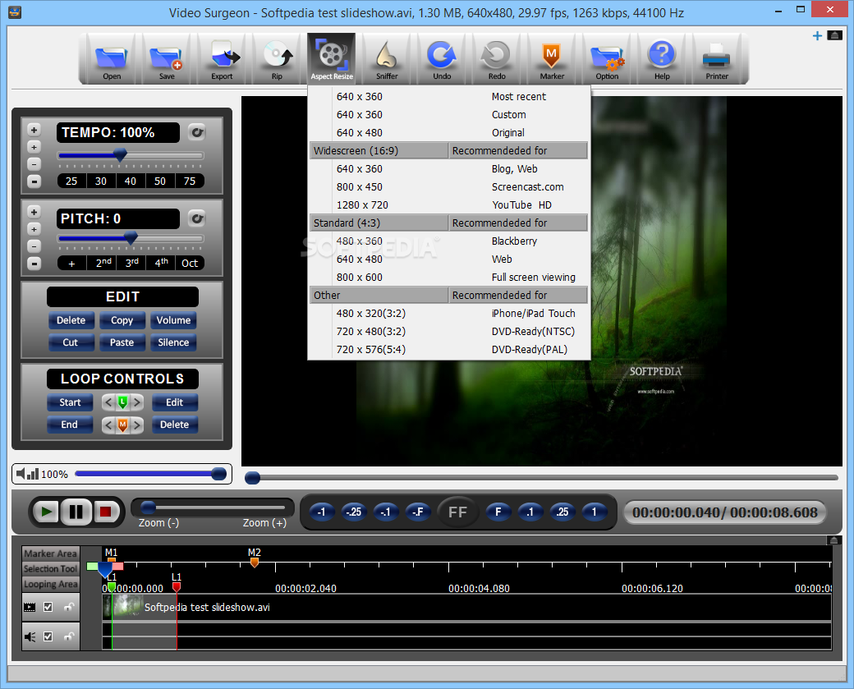Go to next M marker arrow
The image size is (854, 689).
pyautogui.click(x=136, y=425)
